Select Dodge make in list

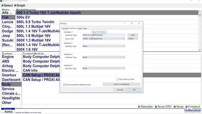tap(8, 31)
